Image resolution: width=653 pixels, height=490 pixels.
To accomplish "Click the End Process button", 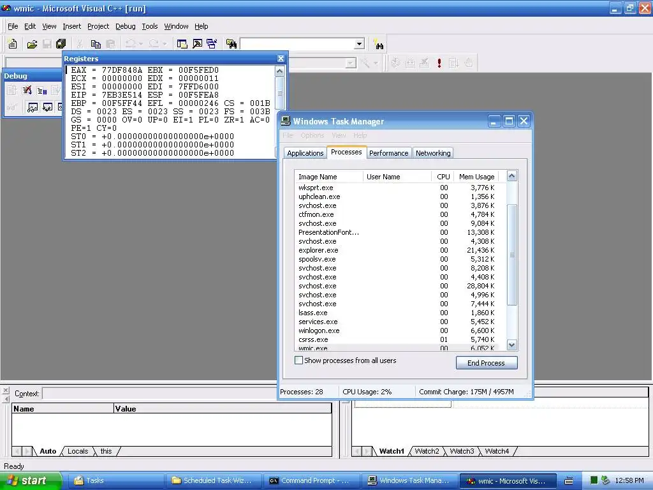I will pyautogui.click(x=487, y=363).
